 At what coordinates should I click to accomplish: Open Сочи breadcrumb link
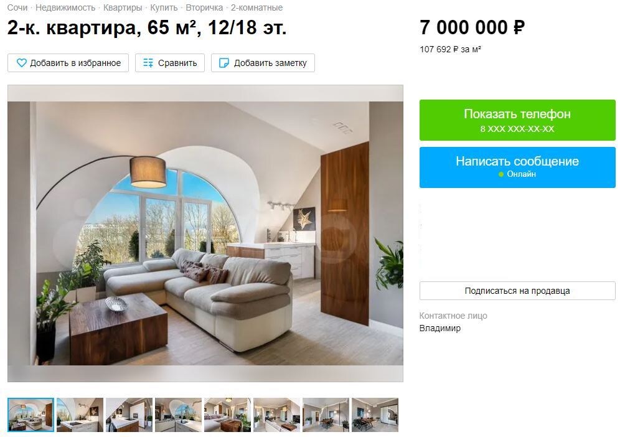pyautogui.click(x=17, y=7)
